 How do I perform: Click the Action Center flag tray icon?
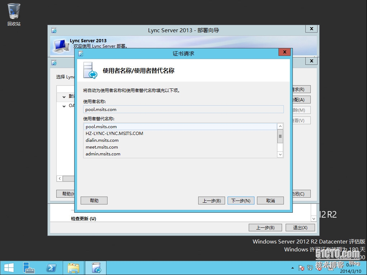(x=301, y=268)
